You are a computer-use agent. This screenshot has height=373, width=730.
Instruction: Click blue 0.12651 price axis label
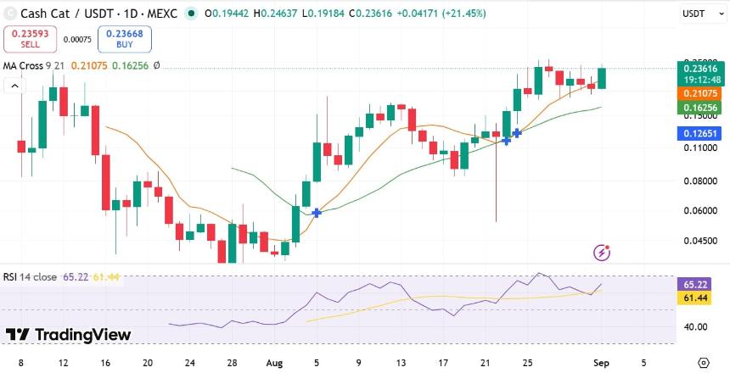(x=699, y=134)
